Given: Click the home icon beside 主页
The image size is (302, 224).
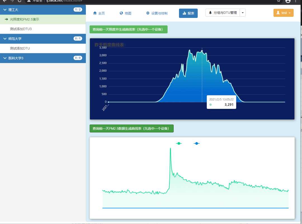Looking at the screenshot, I should click(95, 13).
